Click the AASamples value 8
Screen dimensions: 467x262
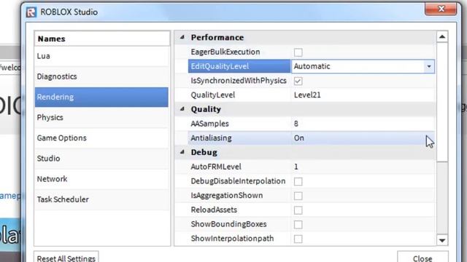296,124
